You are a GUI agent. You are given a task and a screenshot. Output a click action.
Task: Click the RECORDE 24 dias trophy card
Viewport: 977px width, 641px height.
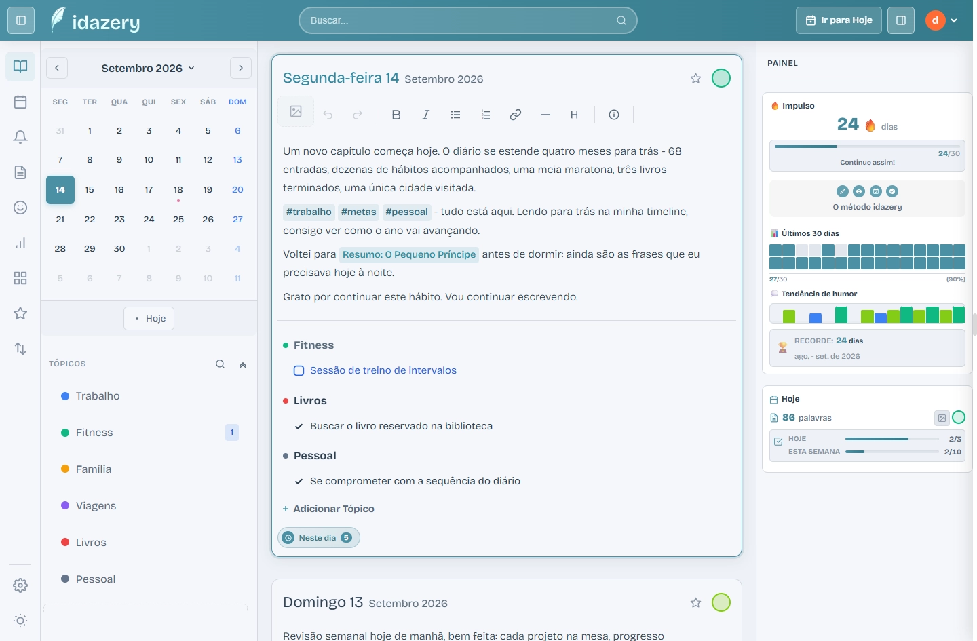pyautogui.click(x=867, y=348)
